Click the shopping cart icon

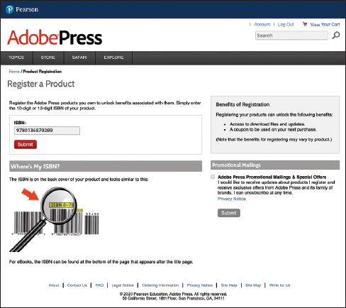point(305,24)
